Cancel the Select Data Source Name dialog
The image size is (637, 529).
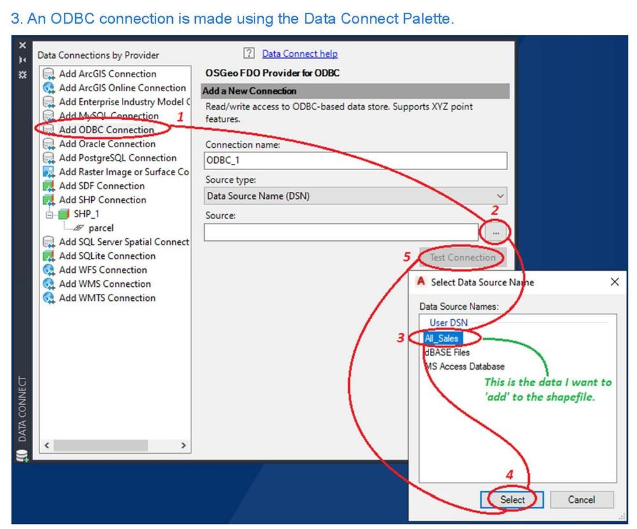click(x=582, y=500)
